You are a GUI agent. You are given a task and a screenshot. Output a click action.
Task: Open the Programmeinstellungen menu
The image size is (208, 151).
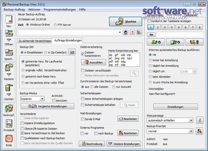[x=60, y=10]
